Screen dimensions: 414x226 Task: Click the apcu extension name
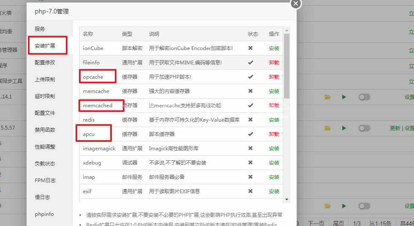pyautogui.click(x=89, y=134)
